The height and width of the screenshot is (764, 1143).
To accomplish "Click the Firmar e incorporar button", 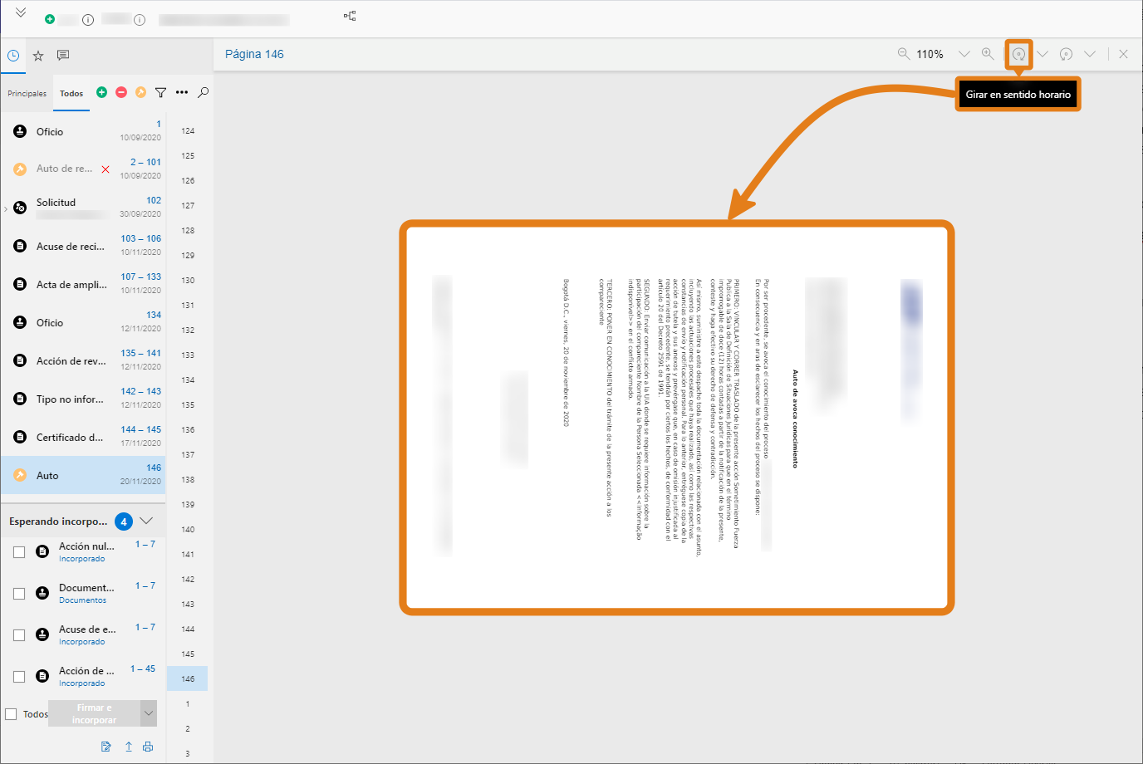I will click(94, 714).
